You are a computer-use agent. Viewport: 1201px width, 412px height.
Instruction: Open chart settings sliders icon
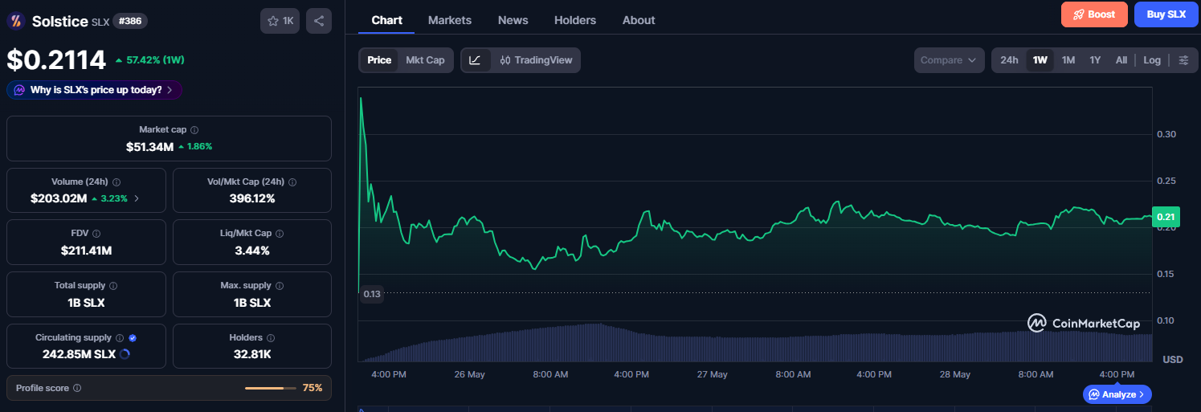tap(1183, 60)
